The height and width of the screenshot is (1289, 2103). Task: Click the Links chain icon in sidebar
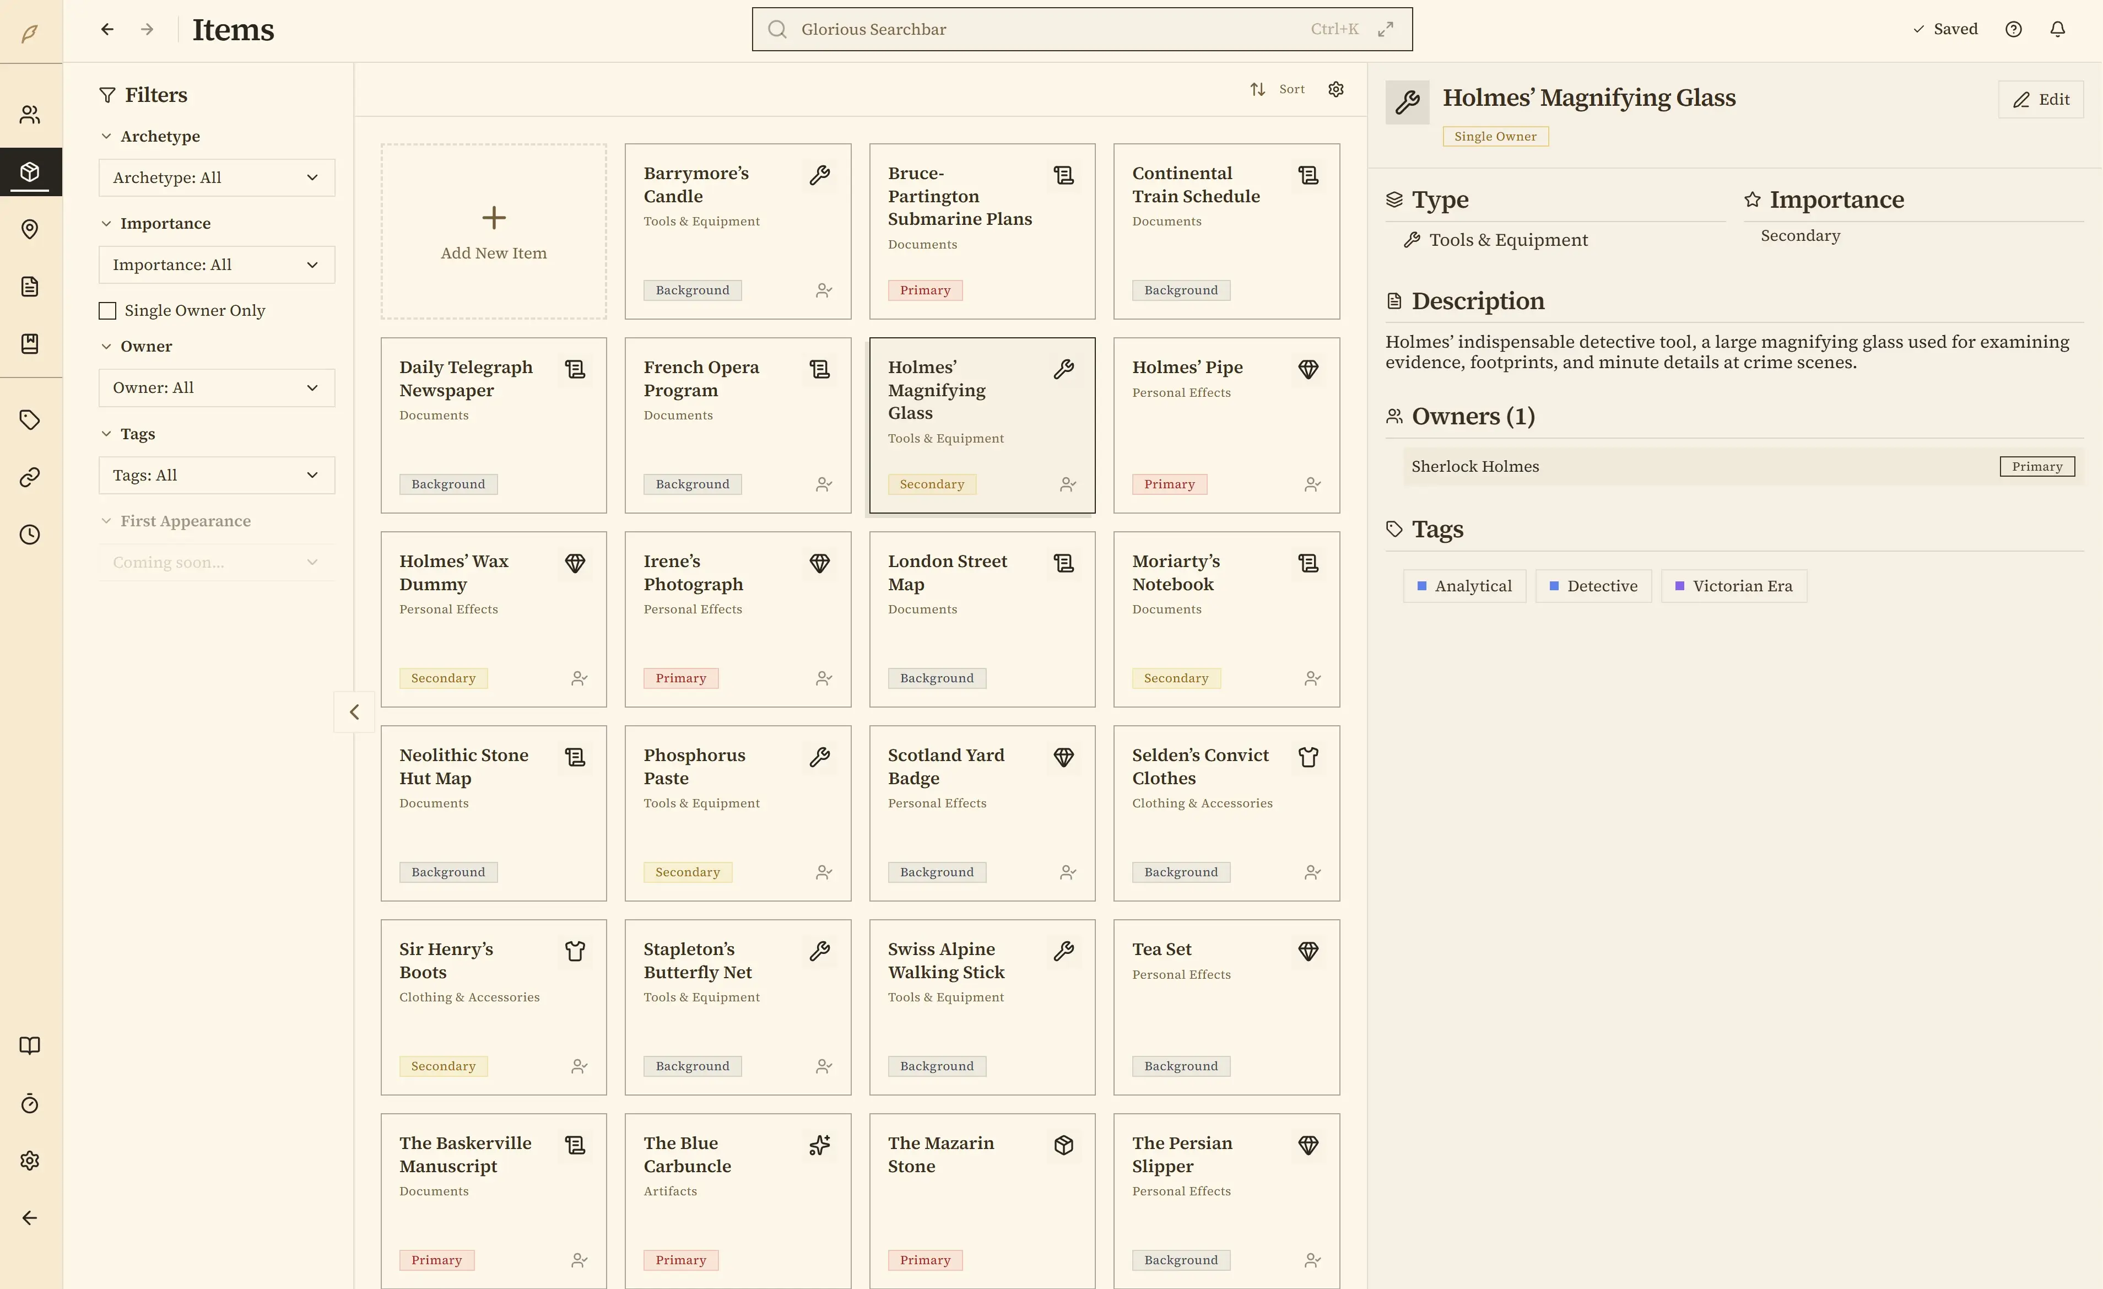coord(31,476)
